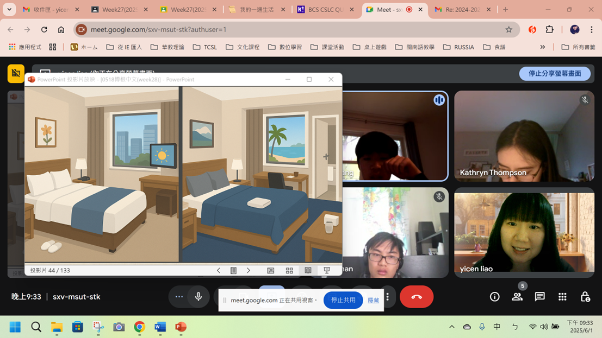Switch to slide sorter view
Image resolution: width=602 pixels, height=338 pixels.
coord(289,270)
